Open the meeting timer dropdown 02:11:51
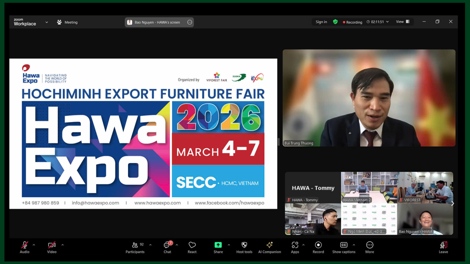Image resolution: width=470 pixels, height=264 pixels. point(378,22)
